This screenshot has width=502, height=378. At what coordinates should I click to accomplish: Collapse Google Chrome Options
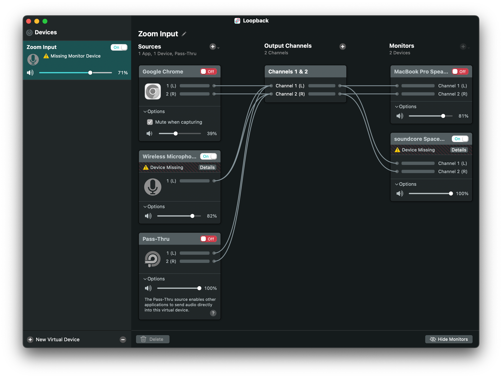click(x=154, y=111)
